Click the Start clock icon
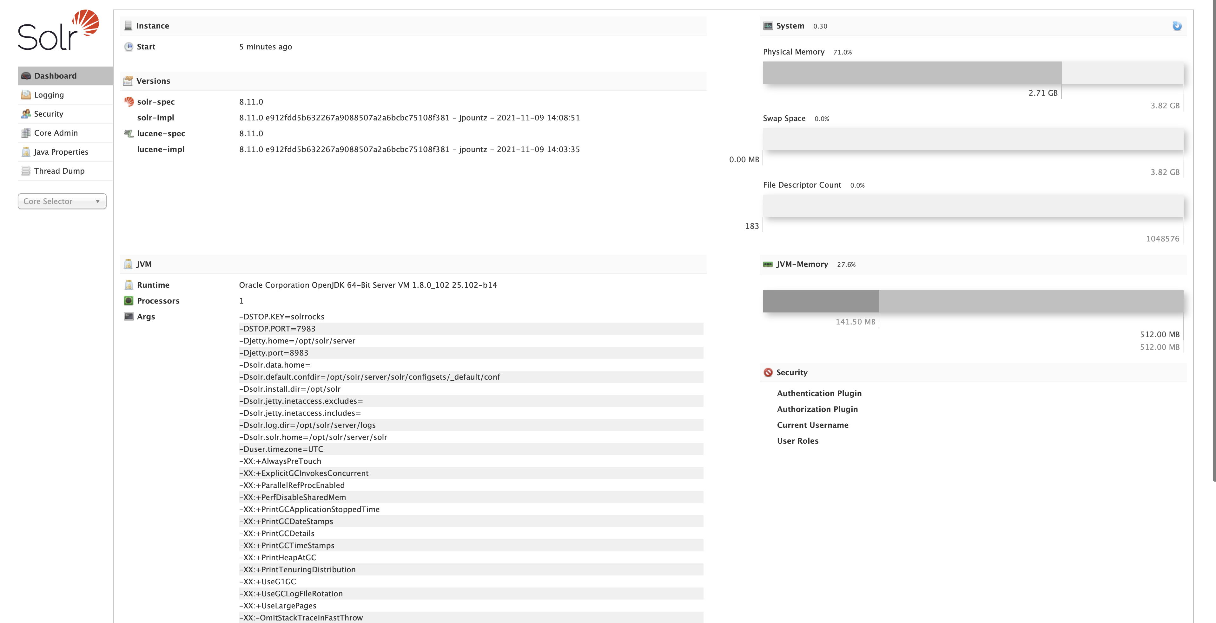1216x623 pixels. click(x=129, y=47)
